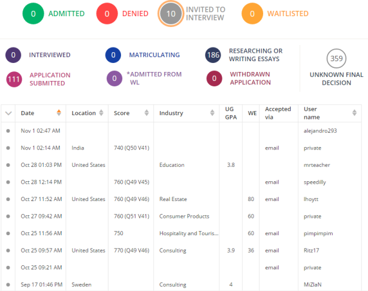368x291 pixels.
Task: Expand the table header chevron
Action: coord(8,113)
